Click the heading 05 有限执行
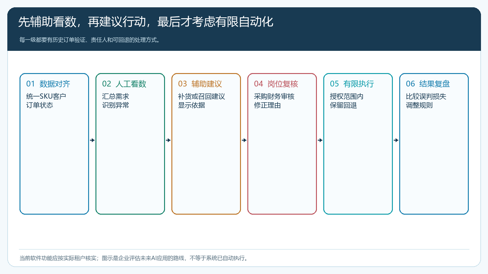Screen dimensions: 488x274 click(x=352, y=84)
